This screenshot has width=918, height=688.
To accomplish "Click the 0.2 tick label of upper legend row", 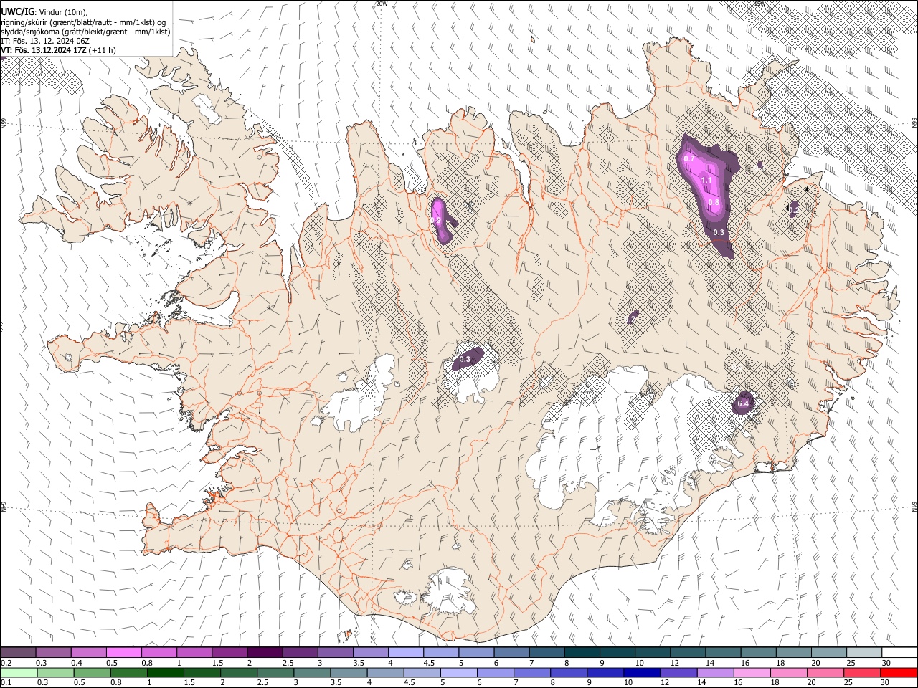I will [x=6, y=663].
